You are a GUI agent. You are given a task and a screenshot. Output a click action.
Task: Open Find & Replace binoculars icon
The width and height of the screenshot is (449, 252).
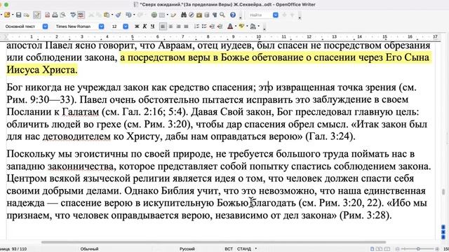pyautogui.click(x=184, y=15)
